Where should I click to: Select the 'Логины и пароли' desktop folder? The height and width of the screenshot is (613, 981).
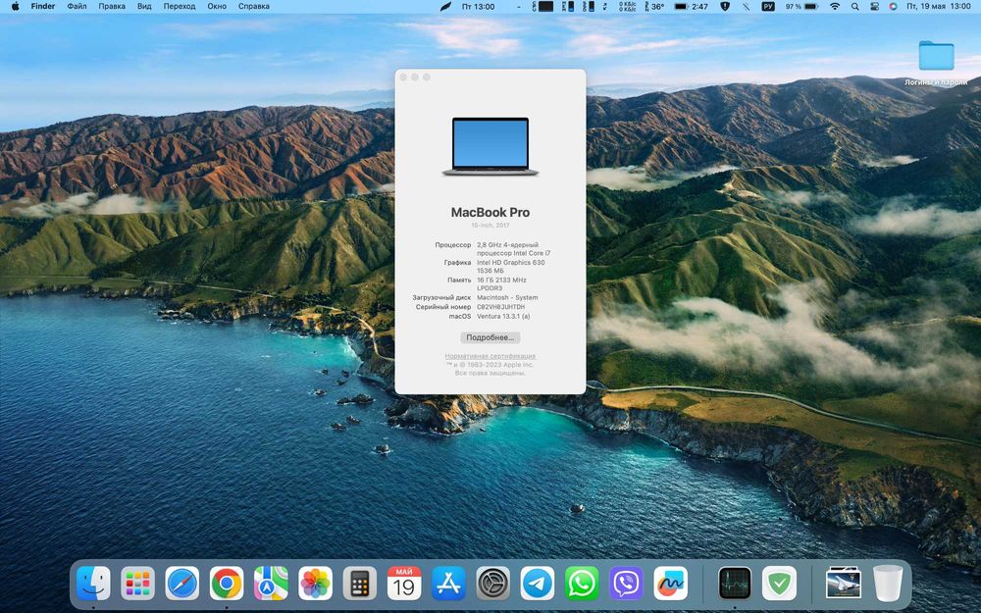(936, 63)
